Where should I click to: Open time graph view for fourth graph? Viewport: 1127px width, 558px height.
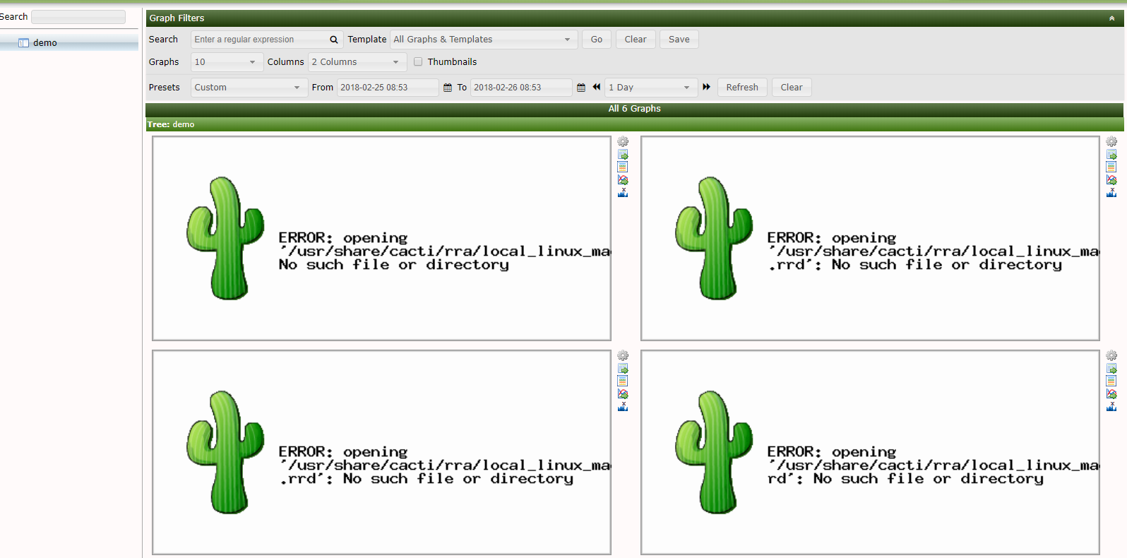[1111, 381]
